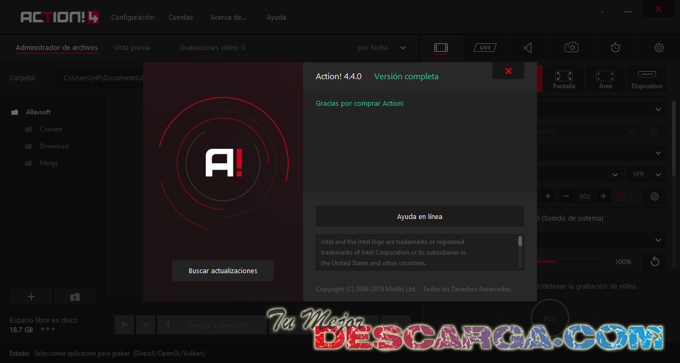
Task: Adjust the 100% volume slider
Action: pos(572,261)
